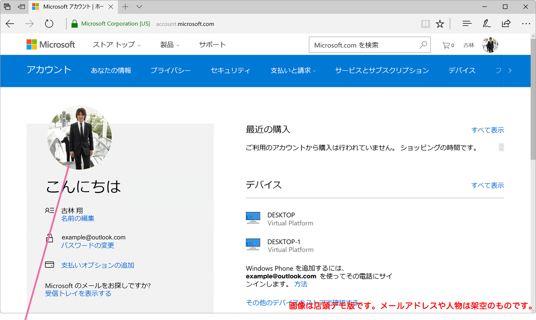Image resolution: width=536 pixels, height=320 pixels.
Task: Open the プライバシー tab
Action: 171,71
